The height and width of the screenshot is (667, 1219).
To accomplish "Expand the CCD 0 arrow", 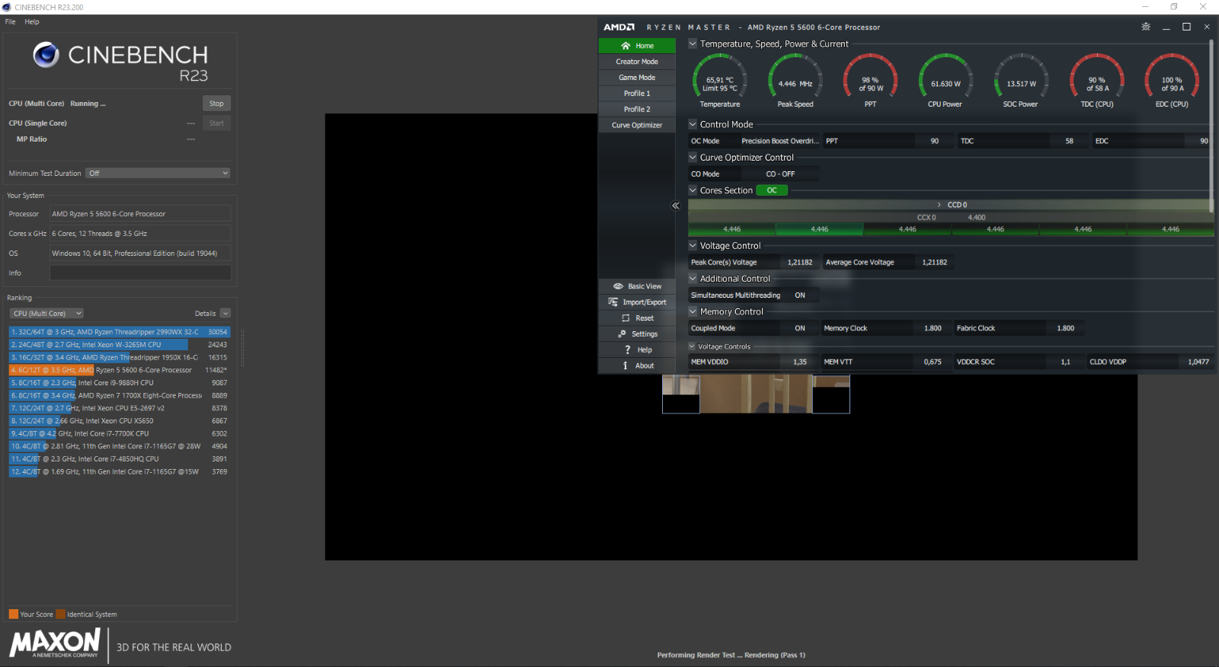I will pyautogui.click(x=939, y=205).
